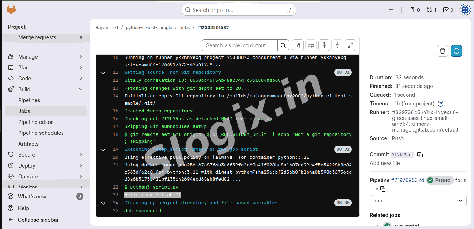Enter full screen log view
Image resolution: width=474 pixels, height=229 pixels.
pos(350,45)
